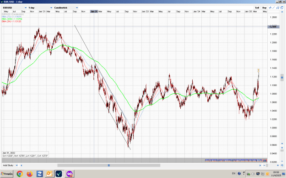Click the 1.0000 price axis label
The width and height of the screenshot is (286, 178).
273,128
